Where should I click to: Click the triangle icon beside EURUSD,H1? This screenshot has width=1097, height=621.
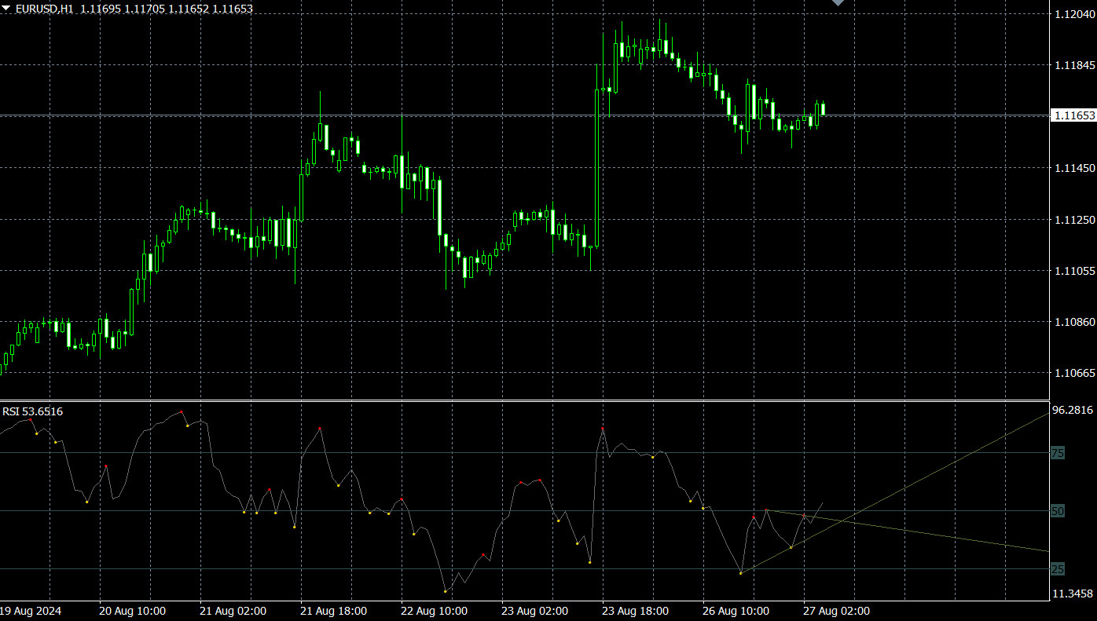(6, 8)
